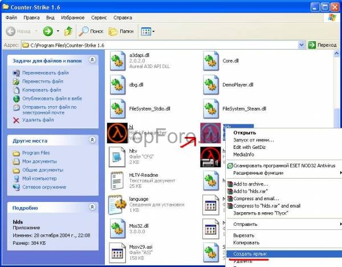Select the highlighted hlds application icon
The width and height of the screenshot is (342, 267).
(x=210, y=133)
